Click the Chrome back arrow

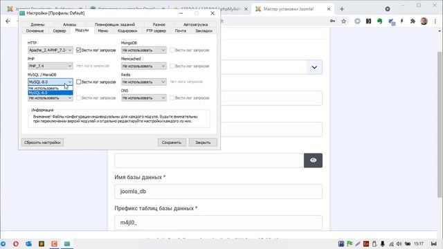[x=8, y=21]
